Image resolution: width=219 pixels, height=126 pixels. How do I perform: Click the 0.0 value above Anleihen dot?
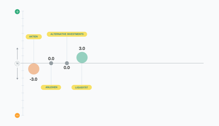click(51, 59)
